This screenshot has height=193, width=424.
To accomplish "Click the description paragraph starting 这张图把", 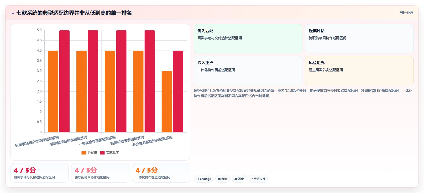I will click(303, 93).
